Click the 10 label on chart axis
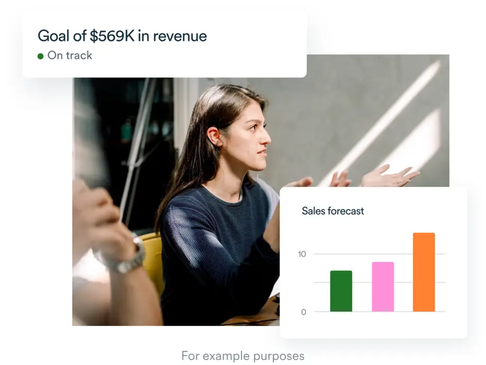Screen dimensions: 486x365 click(303, 254)
